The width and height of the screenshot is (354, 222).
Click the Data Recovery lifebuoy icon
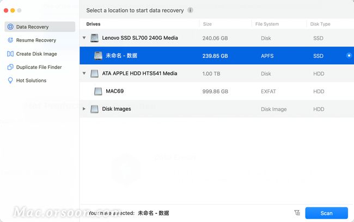(x=10, y=27)
